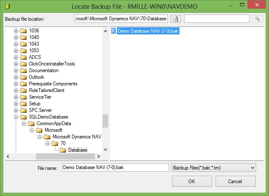Select the Microsoft Dynamics NAV folder
This screenshot has height=196, width=269.
pyautogui.click(x=77, y=137)
